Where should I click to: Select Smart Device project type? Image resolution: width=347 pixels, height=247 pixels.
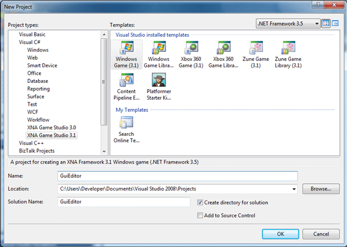point(42,65)
